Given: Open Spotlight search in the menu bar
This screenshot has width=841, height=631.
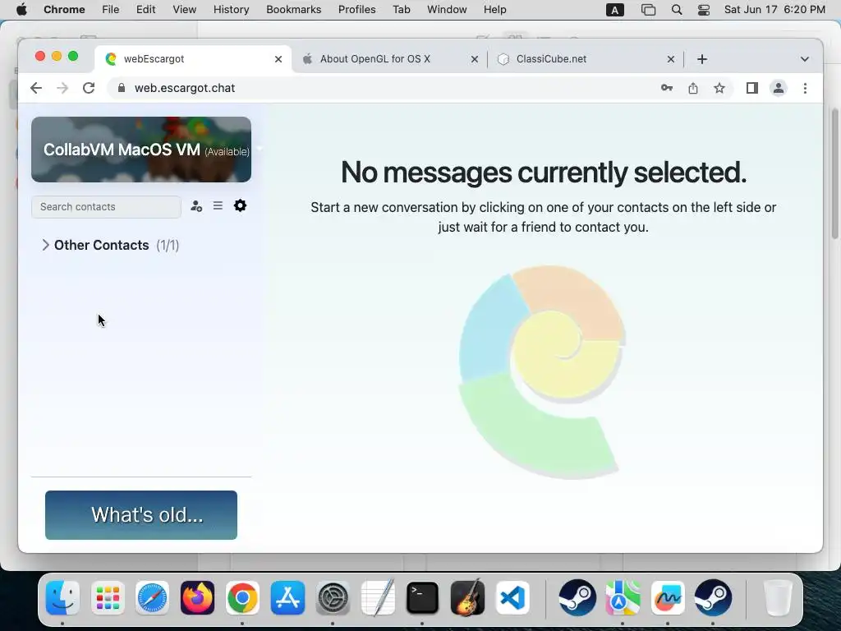Looking at the screenshot, I should click(x=677, y=10).
